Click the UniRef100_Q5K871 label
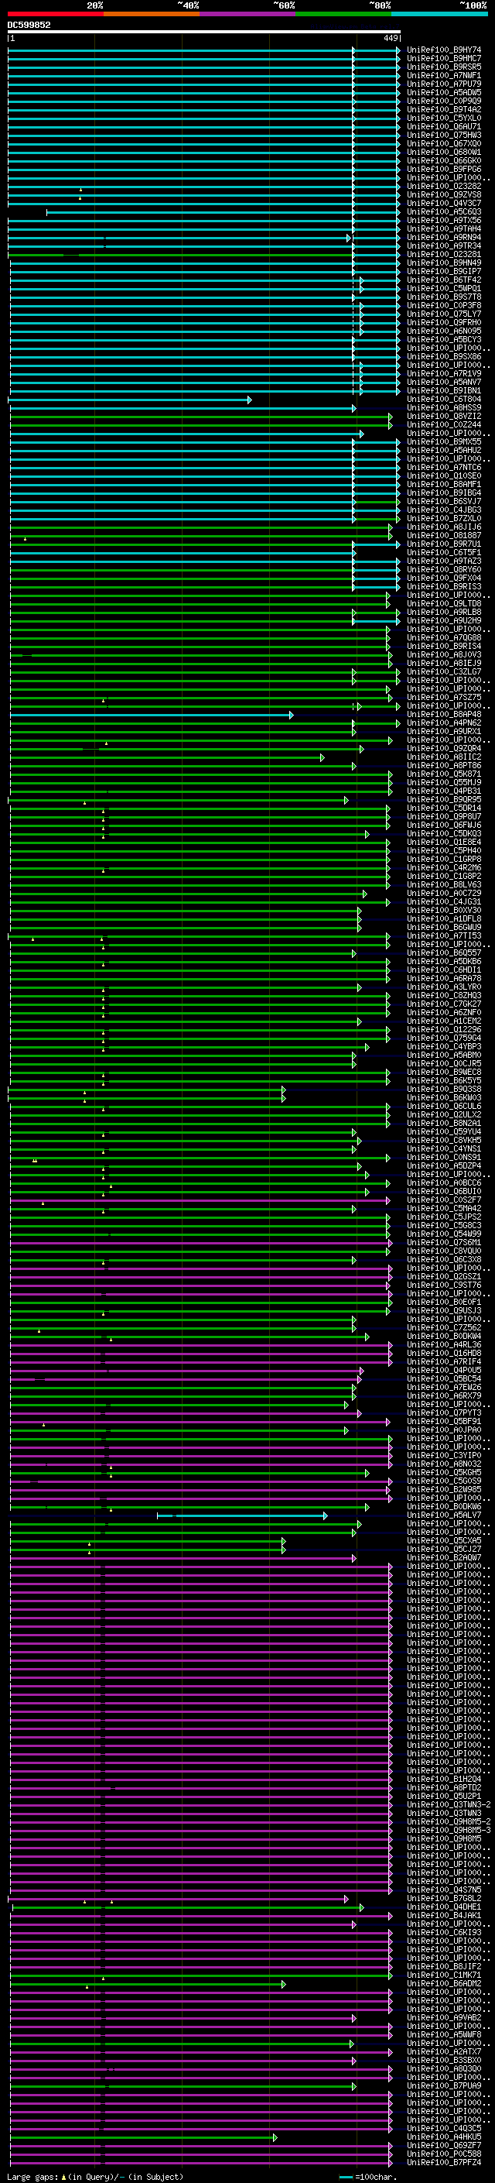495x2183 pixels. click(x=444, y=774)
